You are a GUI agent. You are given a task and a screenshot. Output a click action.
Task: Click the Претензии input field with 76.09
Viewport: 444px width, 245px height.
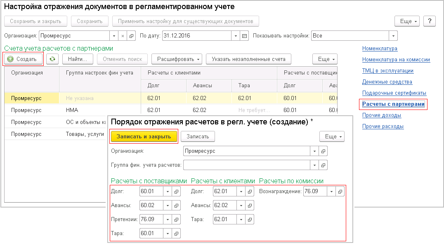[x=151, y=219]
